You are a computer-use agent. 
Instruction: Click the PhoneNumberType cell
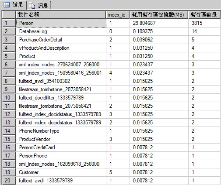(x=61, y=131)
